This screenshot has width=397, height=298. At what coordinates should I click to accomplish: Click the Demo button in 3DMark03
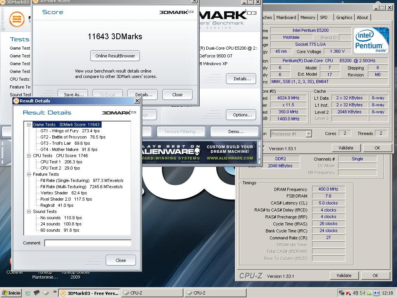click(235, 132)
